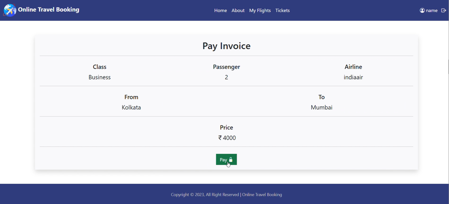Click the footer copyright text
Screen dimensions: 449x204
click(226, 195)
